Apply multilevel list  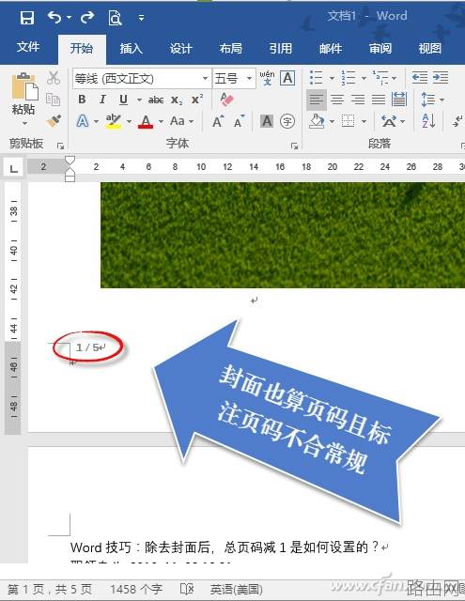380,78
